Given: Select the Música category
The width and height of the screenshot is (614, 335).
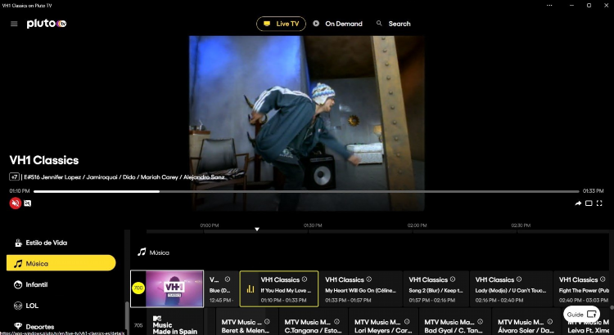Looking at the screenshot, I should pos(61,263).
